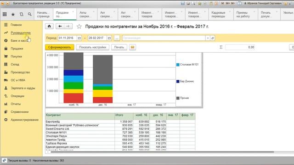Screen dimensions: 294x165
Task: Open the history icon in the tool panel
Action: click(x=22, y=14)
